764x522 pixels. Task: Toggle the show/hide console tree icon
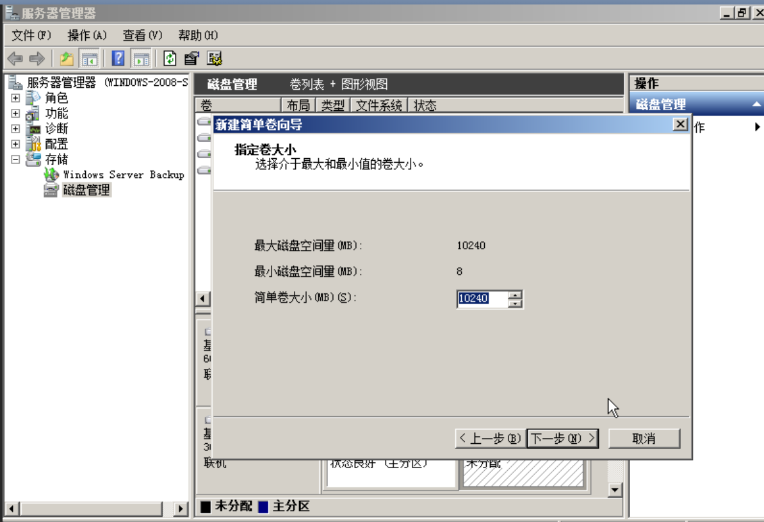[x=89, y=59]
